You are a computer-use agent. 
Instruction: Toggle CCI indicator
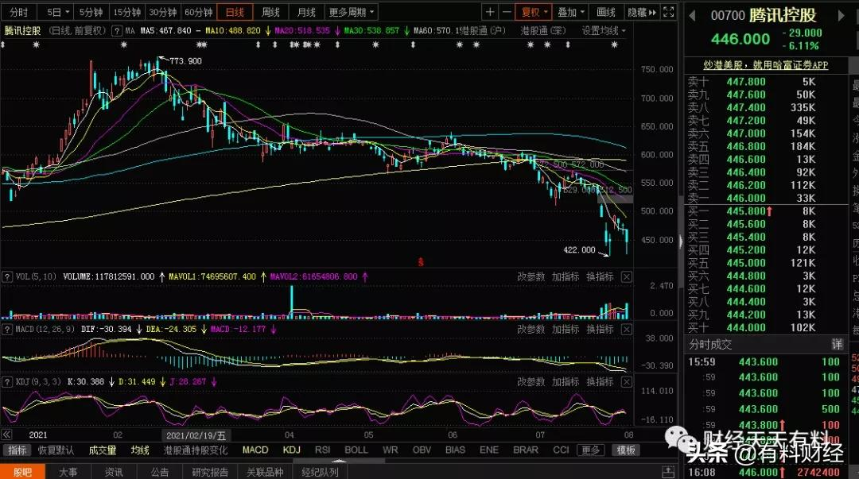561,450
